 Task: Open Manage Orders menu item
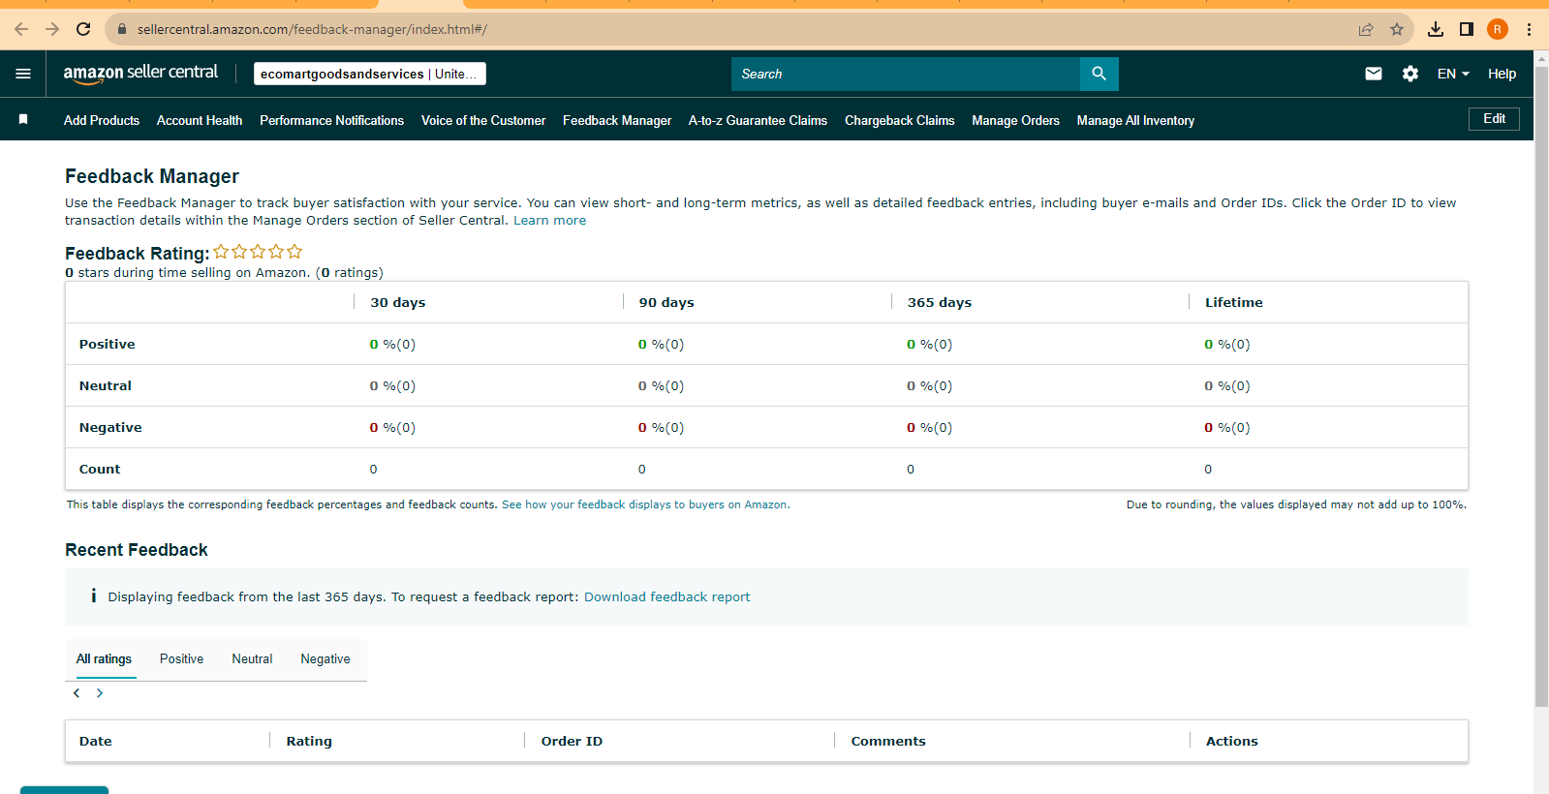click(x=1015, y=120)
